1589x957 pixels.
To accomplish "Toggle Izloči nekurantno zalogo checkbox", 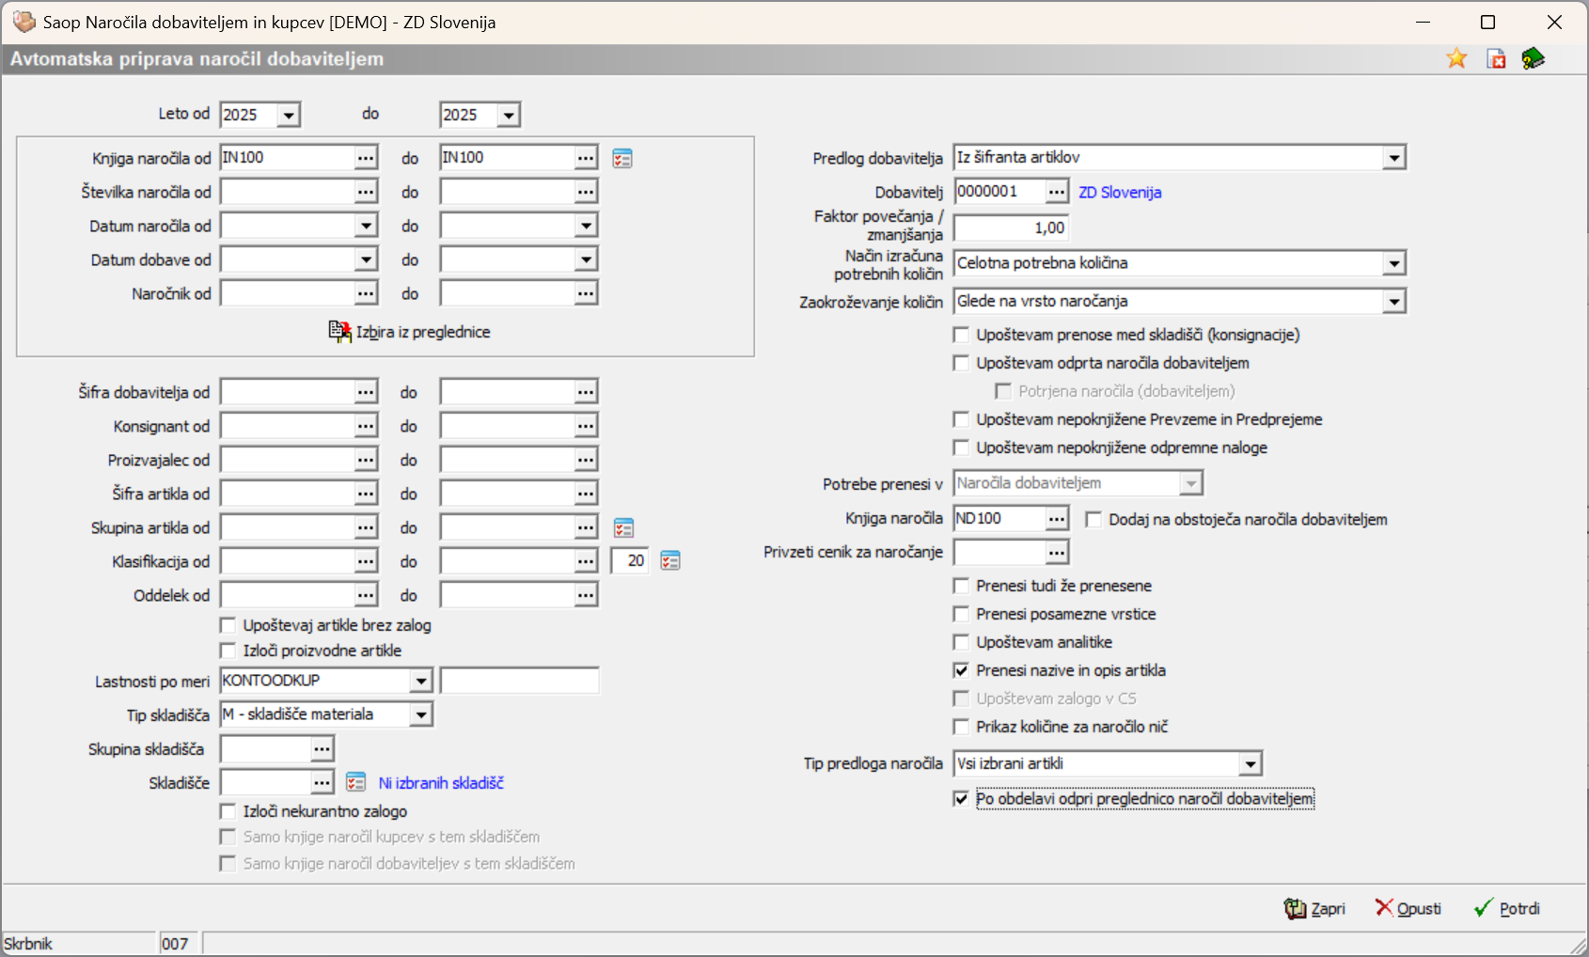I will [228, 811].
